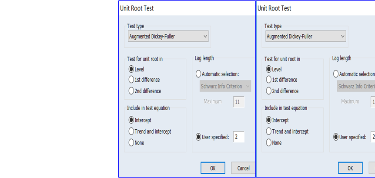This screenshot has height=178, width=375.
Task: Choose 1st difference in left dialog
Action: 131,80
